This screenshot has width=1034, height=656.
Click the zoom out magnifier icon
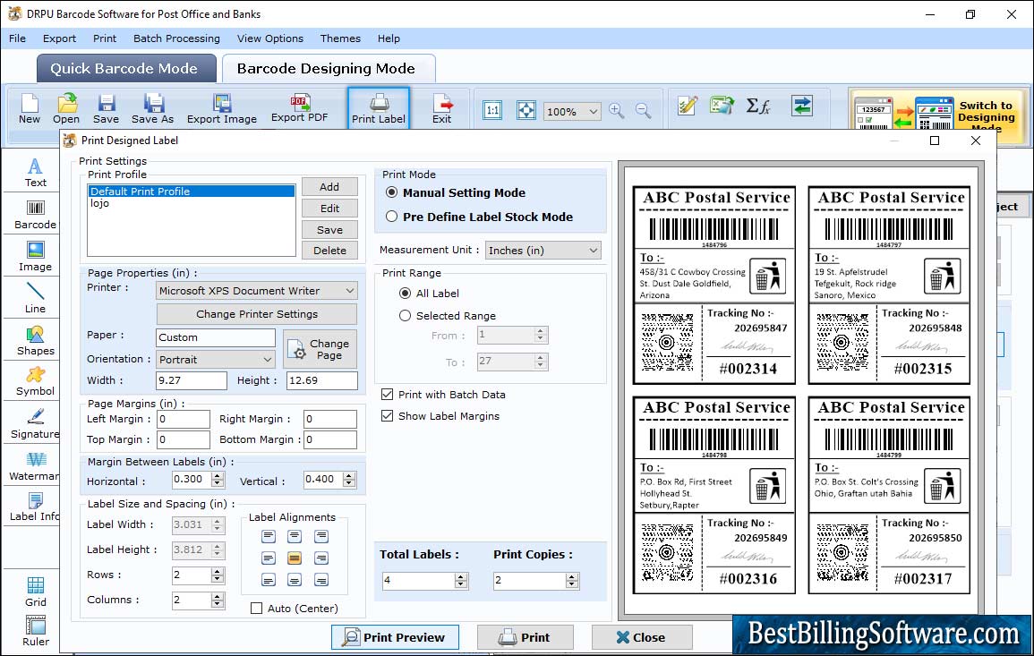click(643, 110)
